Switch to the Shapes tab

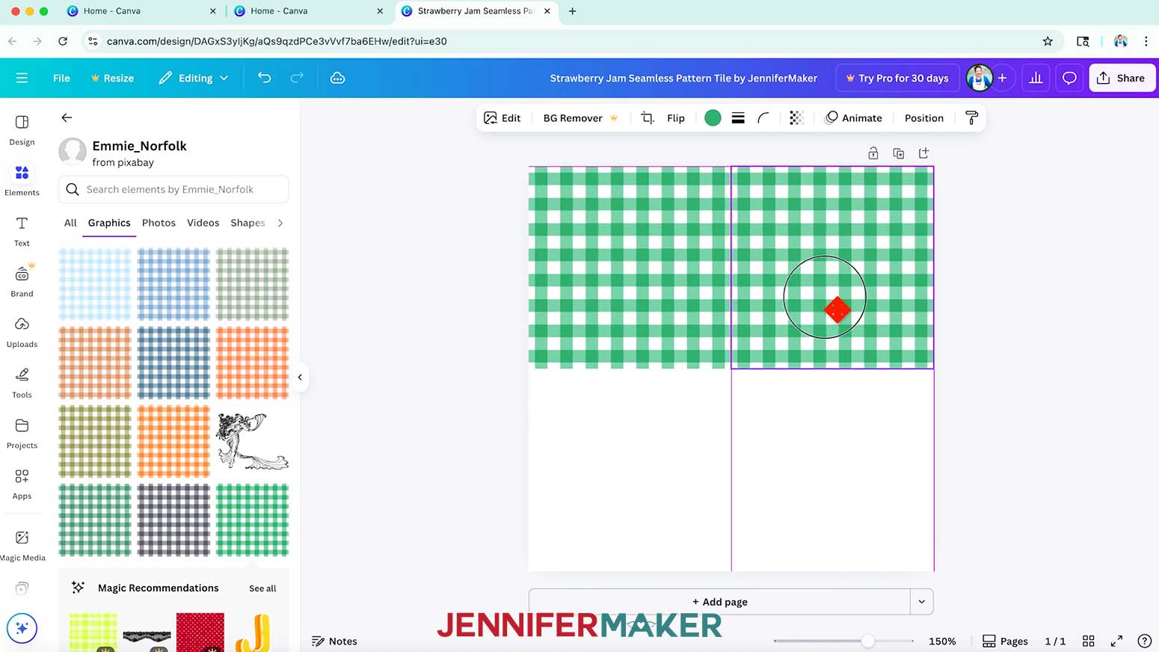tap(248, 223)
